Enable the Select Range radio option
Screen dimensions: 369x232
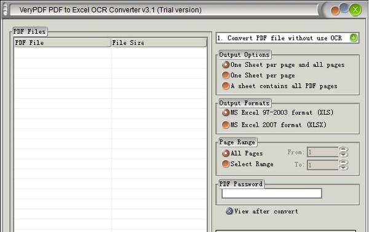pyautogui.click(x=248, y=164)
